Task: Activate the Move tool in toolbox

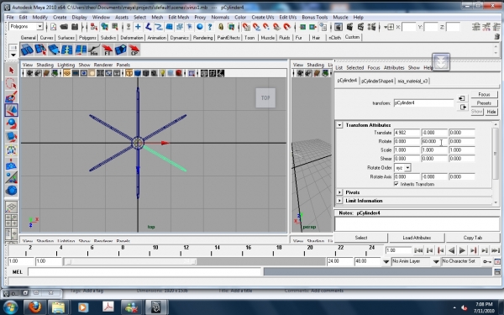Action: pyautogui.click(x=12, y=110)
